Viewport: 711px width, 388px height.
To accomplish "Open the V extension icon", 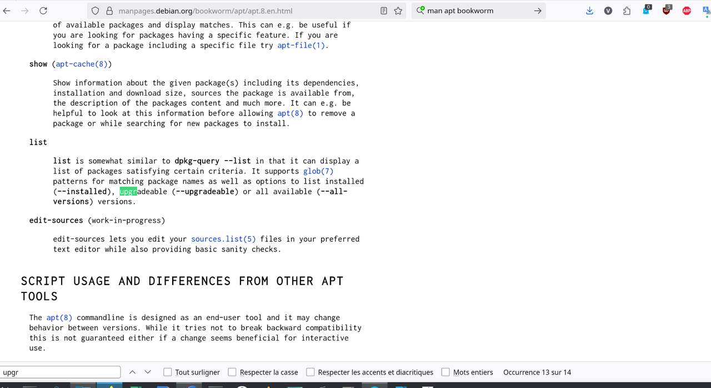I will coord(608,11).
